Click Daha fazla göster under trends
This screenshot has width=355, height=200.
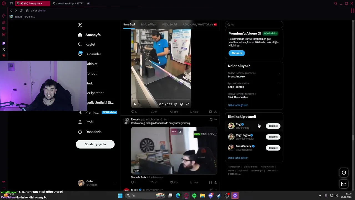pyautogui.click(x=238, y=105)
